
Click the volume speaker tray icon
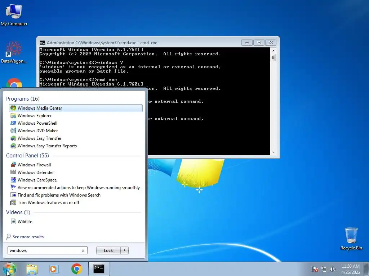click(x=333, y=269)
